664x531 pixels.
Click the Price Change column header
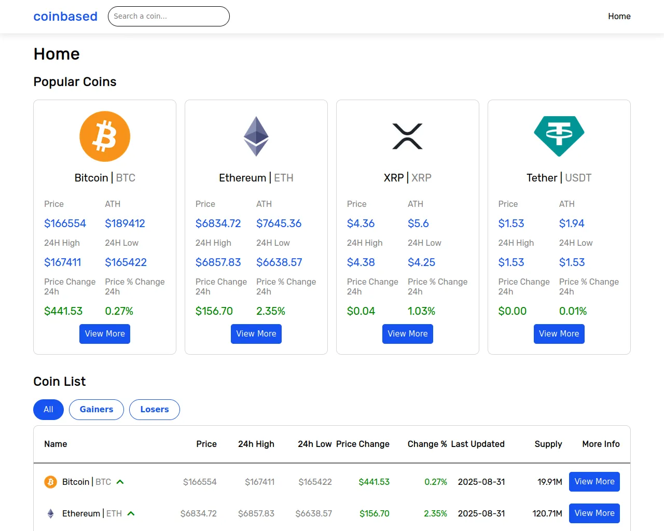click(363, 444)
